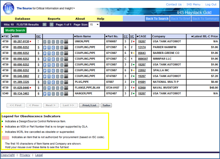Click the C icon in the BARBER-GREENE CO row
Viewport: 220px width, 159px height.
point(53,53)
